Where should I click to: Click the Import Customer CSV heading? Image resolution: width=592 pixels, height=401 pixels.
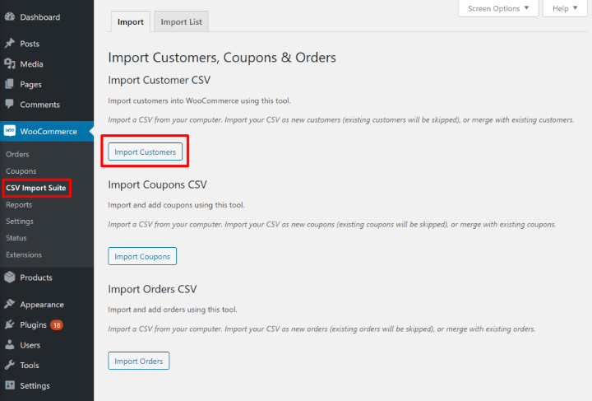159,80
